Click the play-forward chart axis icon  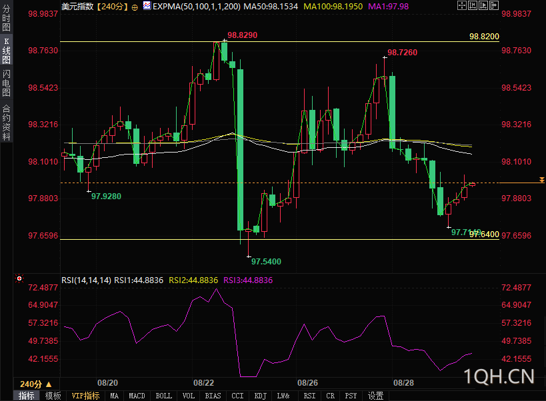(x=483, y=5)
